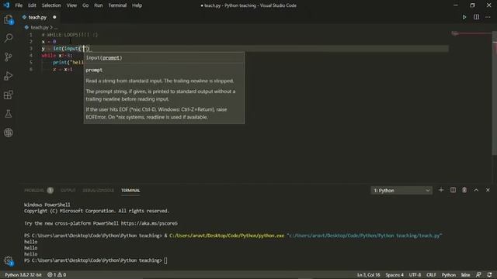Close the unsaved teach.py tab dot
This screenshot has height=279, width=497.
click(54, 17)
